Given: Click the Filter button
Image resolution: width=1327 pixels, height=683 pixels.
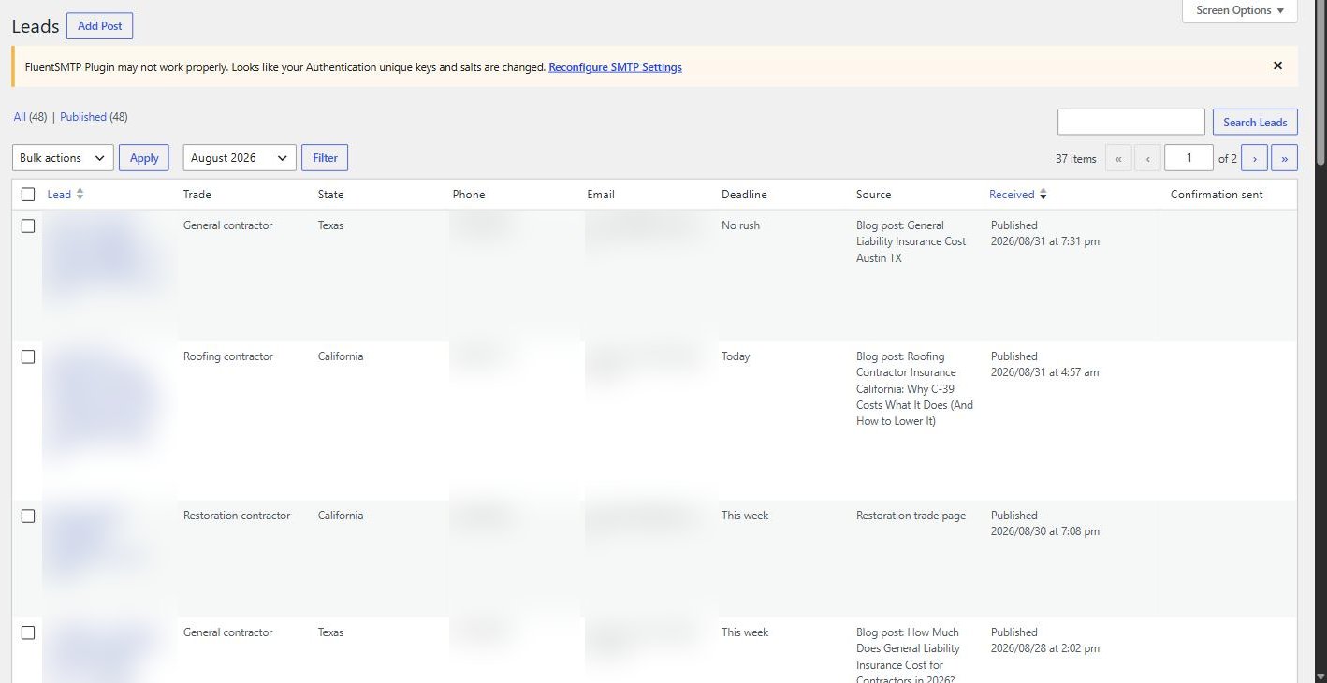Looking at the screenshot, I should point(325,158).
